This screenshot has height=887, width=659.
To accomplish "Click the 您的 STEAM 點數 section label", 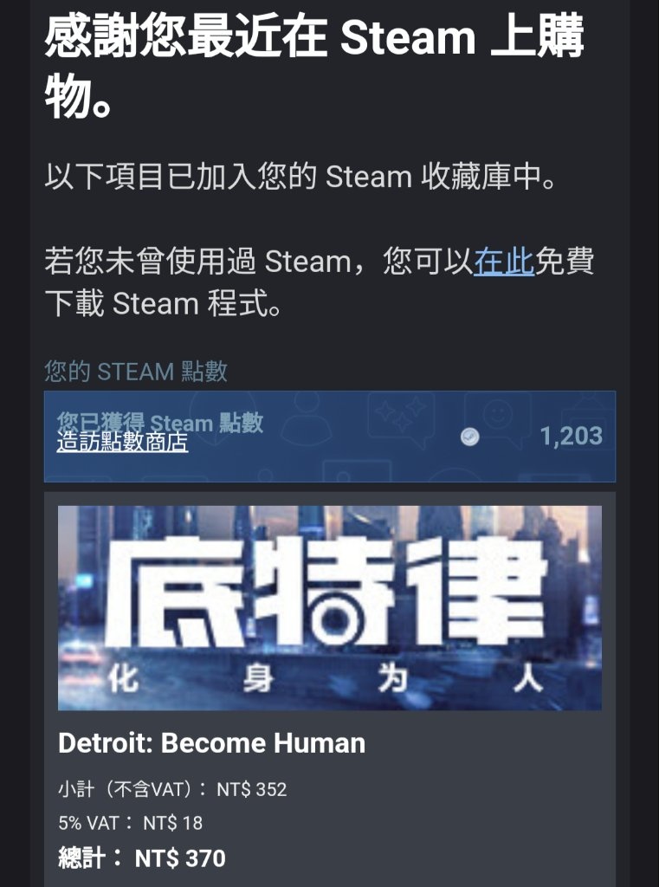I will pyautogui.click(x=136, y=372).
